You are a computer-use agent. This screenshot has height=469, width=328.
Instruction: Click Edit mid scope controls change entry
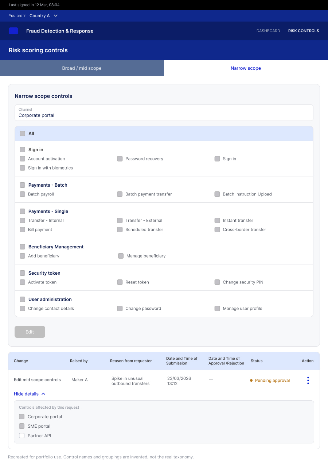click(37, 380)
